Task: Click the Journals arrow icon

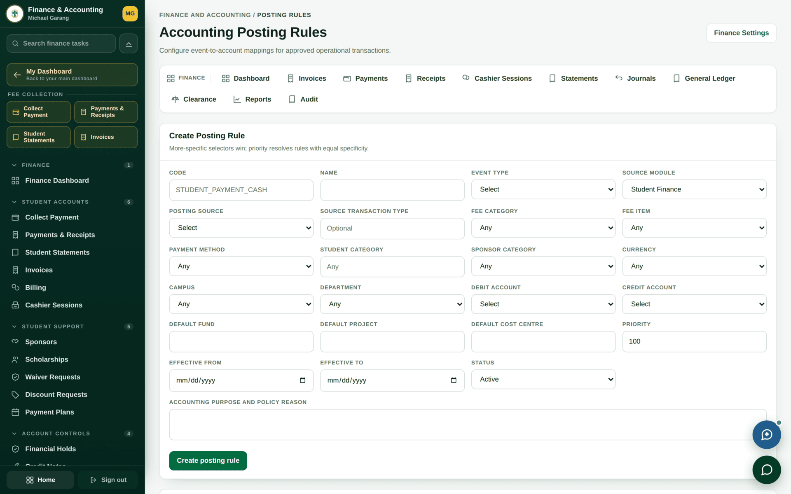Action: [619, 78]
